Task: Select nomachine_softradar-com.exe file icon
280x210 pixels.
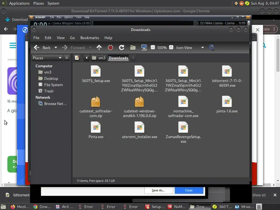Action: click(x=183, y=101)
